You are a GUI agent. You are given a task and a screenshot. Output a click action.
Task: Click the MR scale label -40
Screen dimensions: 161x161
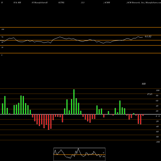(157, 127)
